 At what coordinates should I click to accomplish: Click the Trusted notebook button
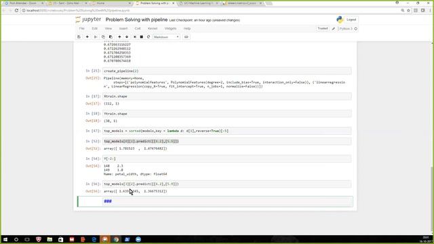pos(323,28)
